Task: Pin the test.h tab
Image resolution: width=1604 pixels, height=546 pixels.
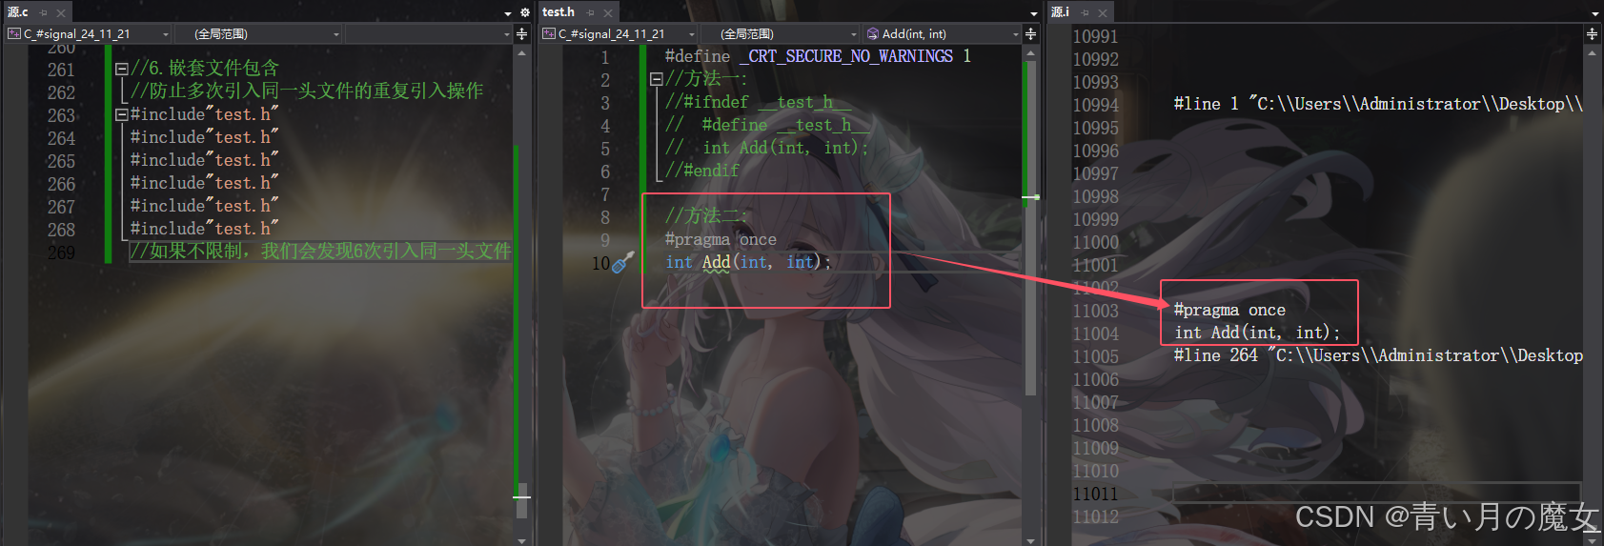Action: [590, 12]
